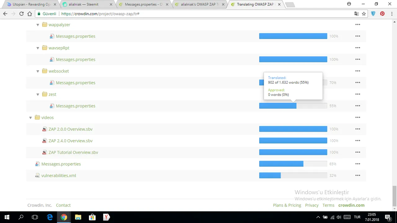Viewport: 397px width, 223px height.
Task: Click the websocket folder icon
Action: [x=45, y=71]
